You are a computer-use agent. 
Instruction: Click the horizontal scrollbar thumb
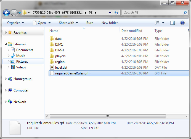[x=108, y=116]
